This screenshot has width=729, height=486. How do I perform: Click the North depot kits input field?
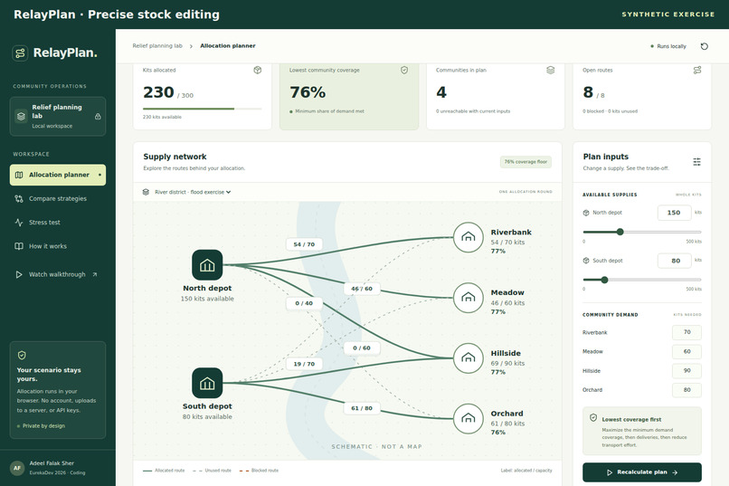coord(674,213)
